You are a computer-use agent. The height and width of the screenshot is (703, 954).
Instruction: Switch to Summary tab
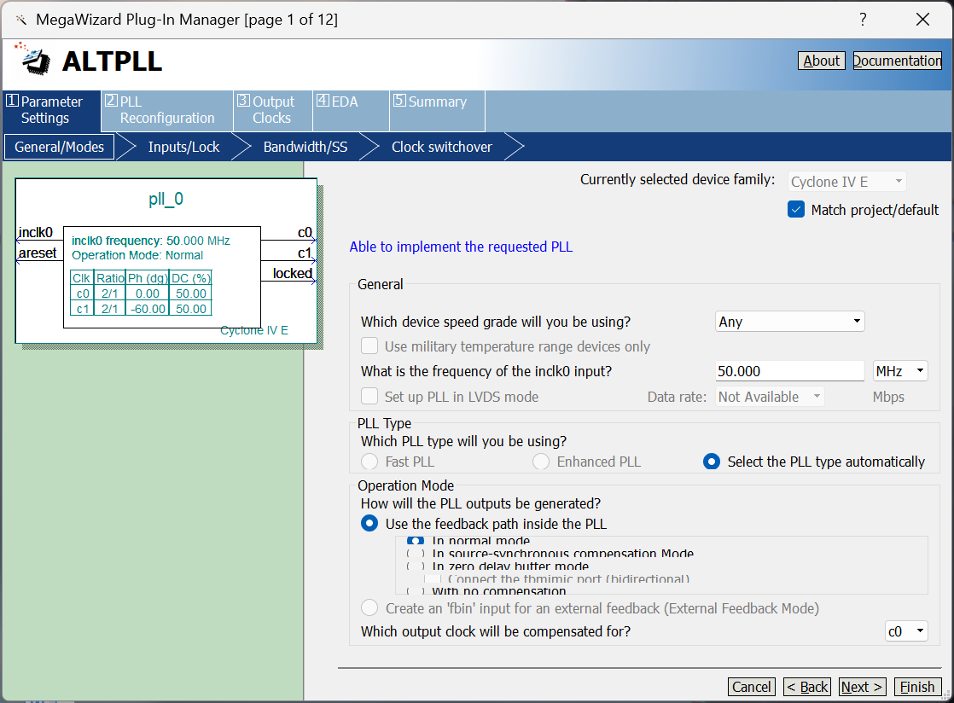[437, 110]
